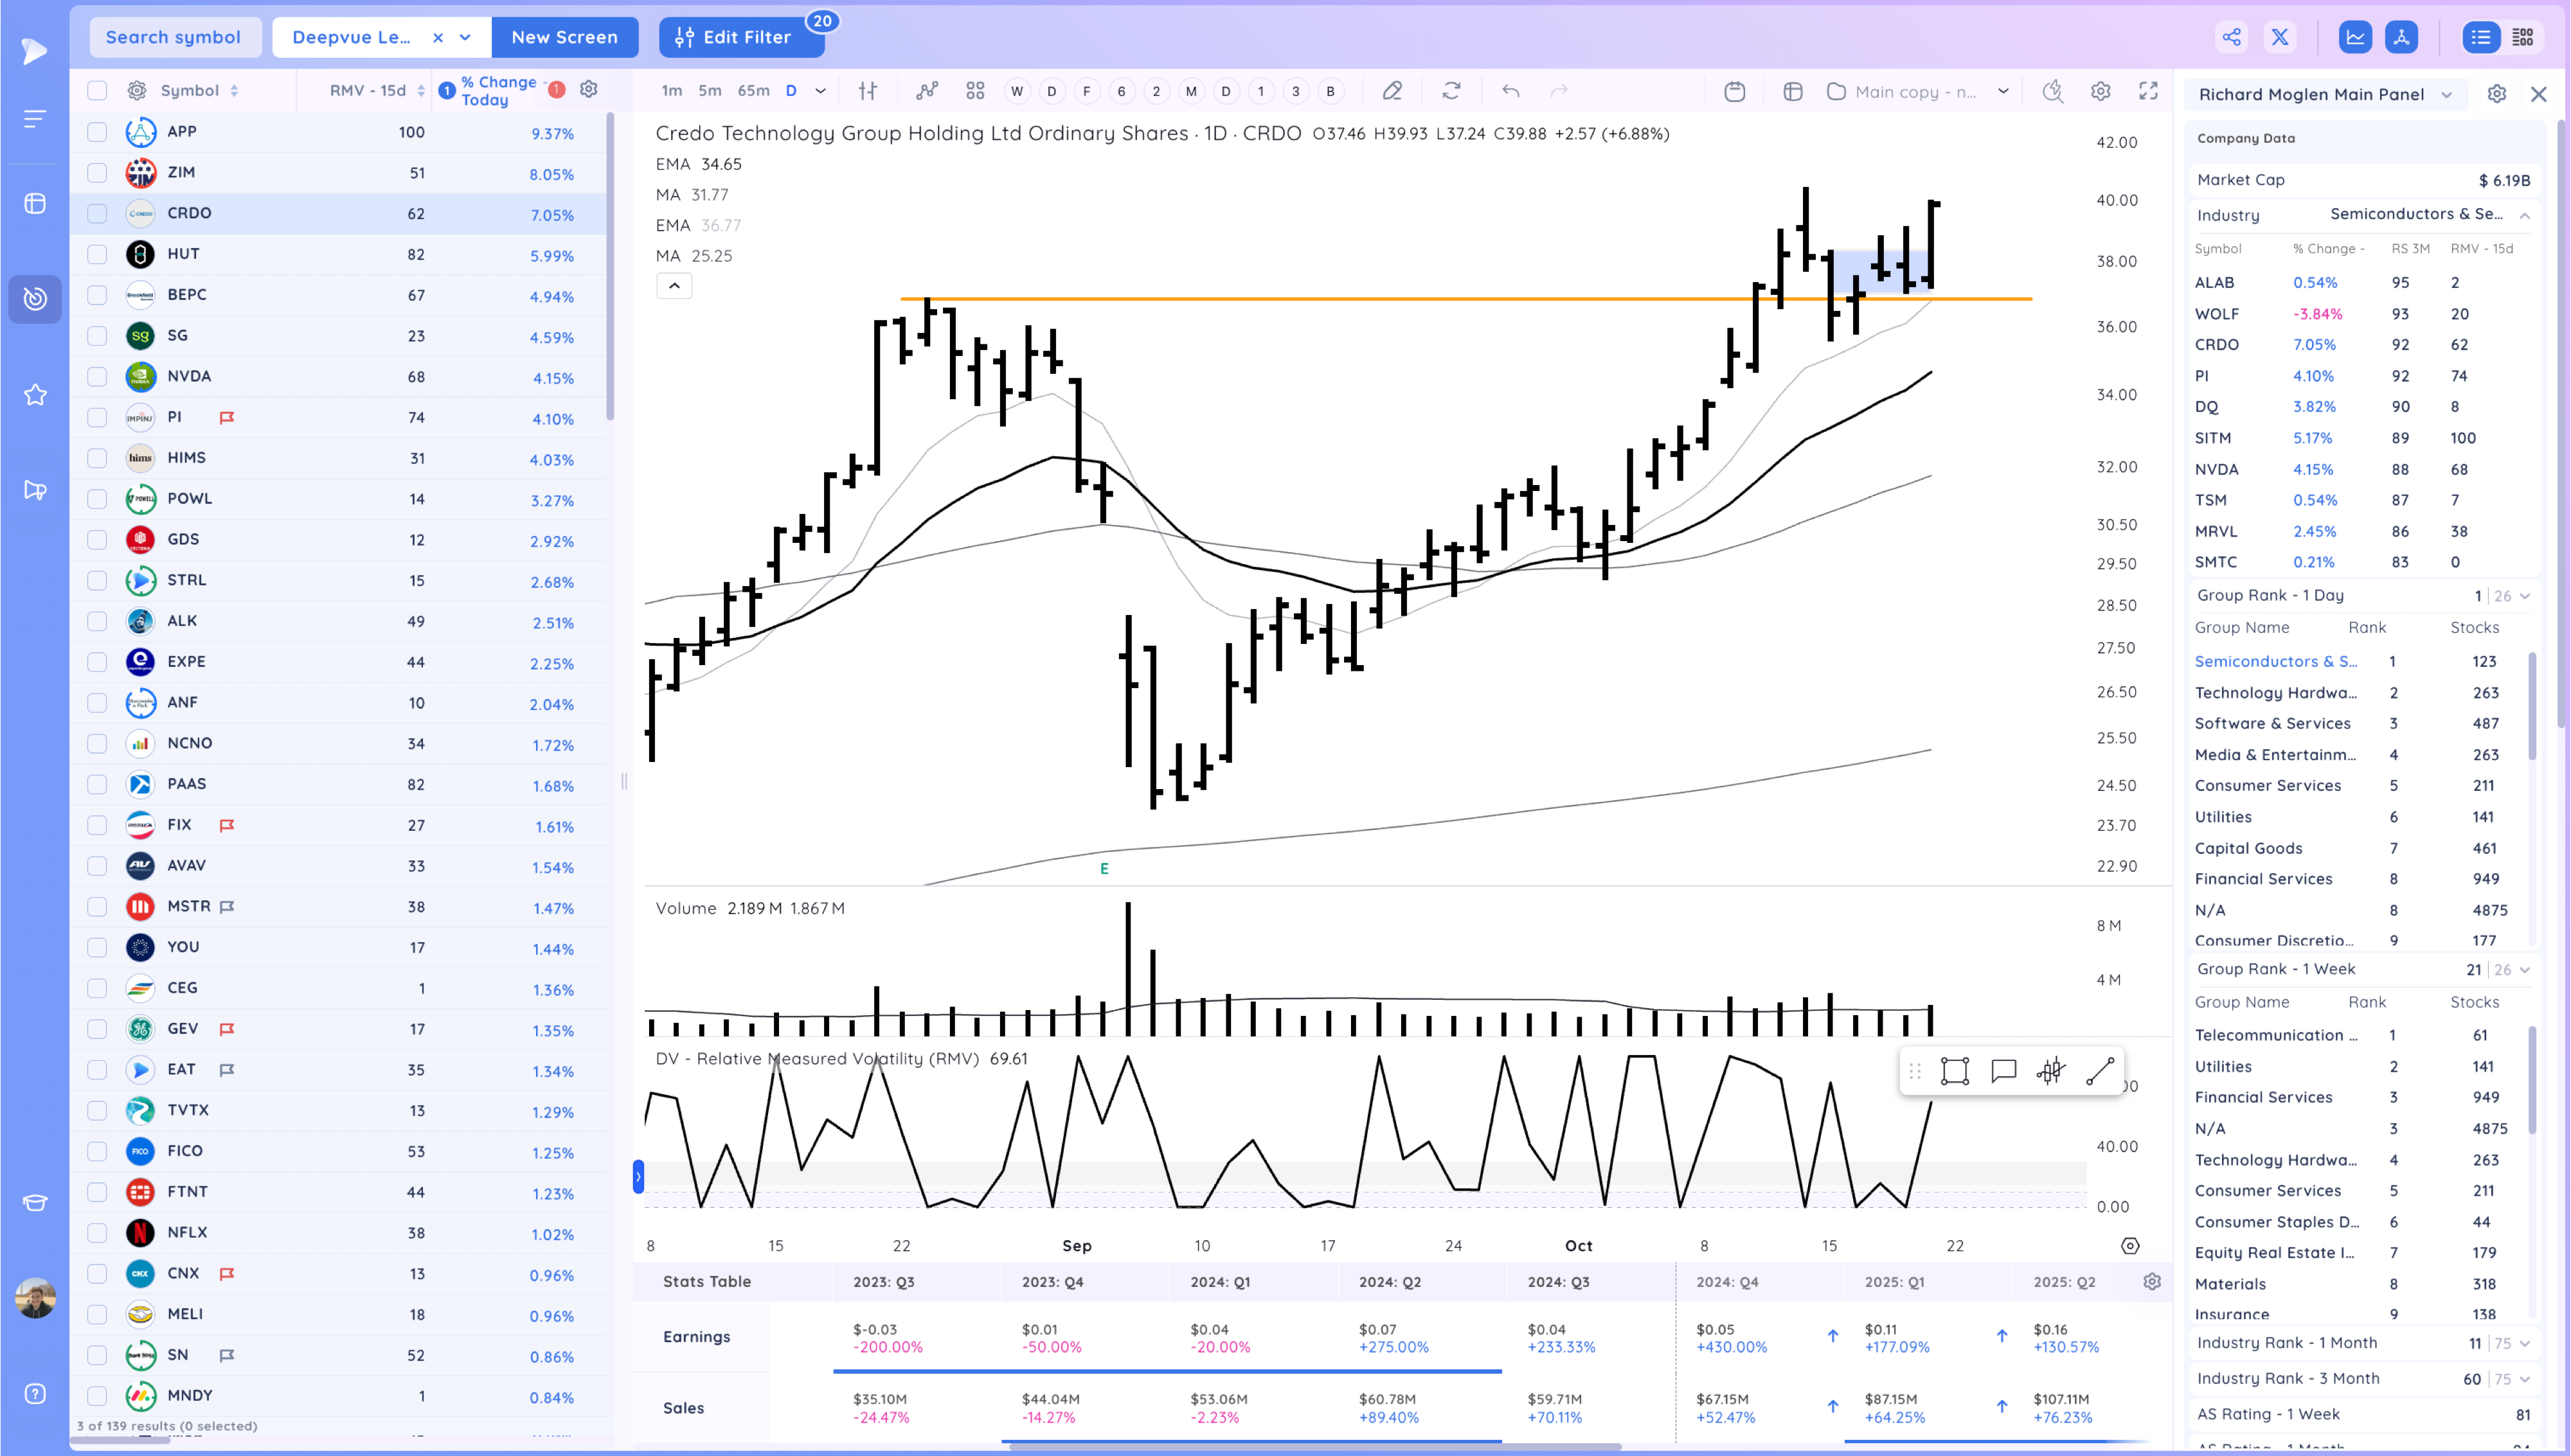Switch to the 65m timeframe
Screen dimensions: 2571x1456
(x=753, y=91)
